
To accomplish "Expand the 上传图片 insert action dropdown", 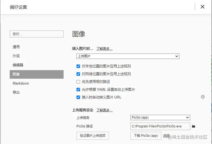I will click(128, 56).
